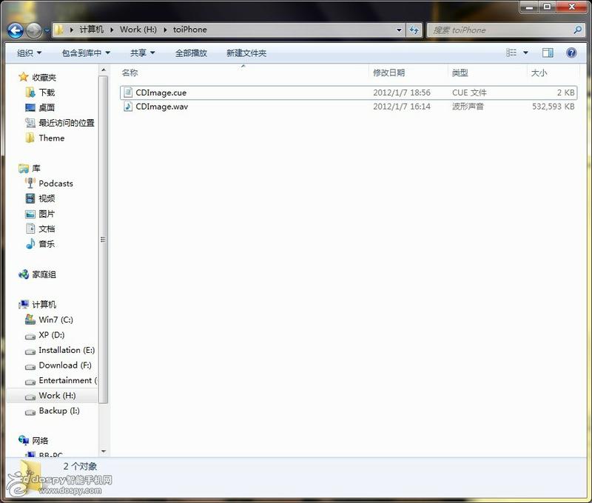Open the 包含到库中 menu
Image resolution: width=592 pixels, height=503 pixels.
(x=86, y=53)
